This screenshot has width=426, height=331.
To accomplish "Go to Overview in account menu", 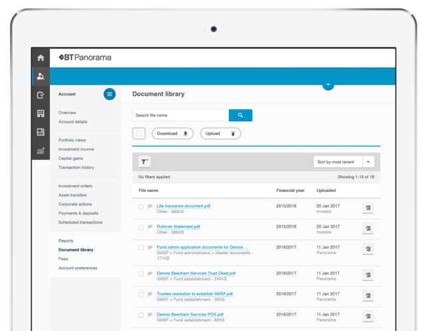I will [x=67, y=113].
